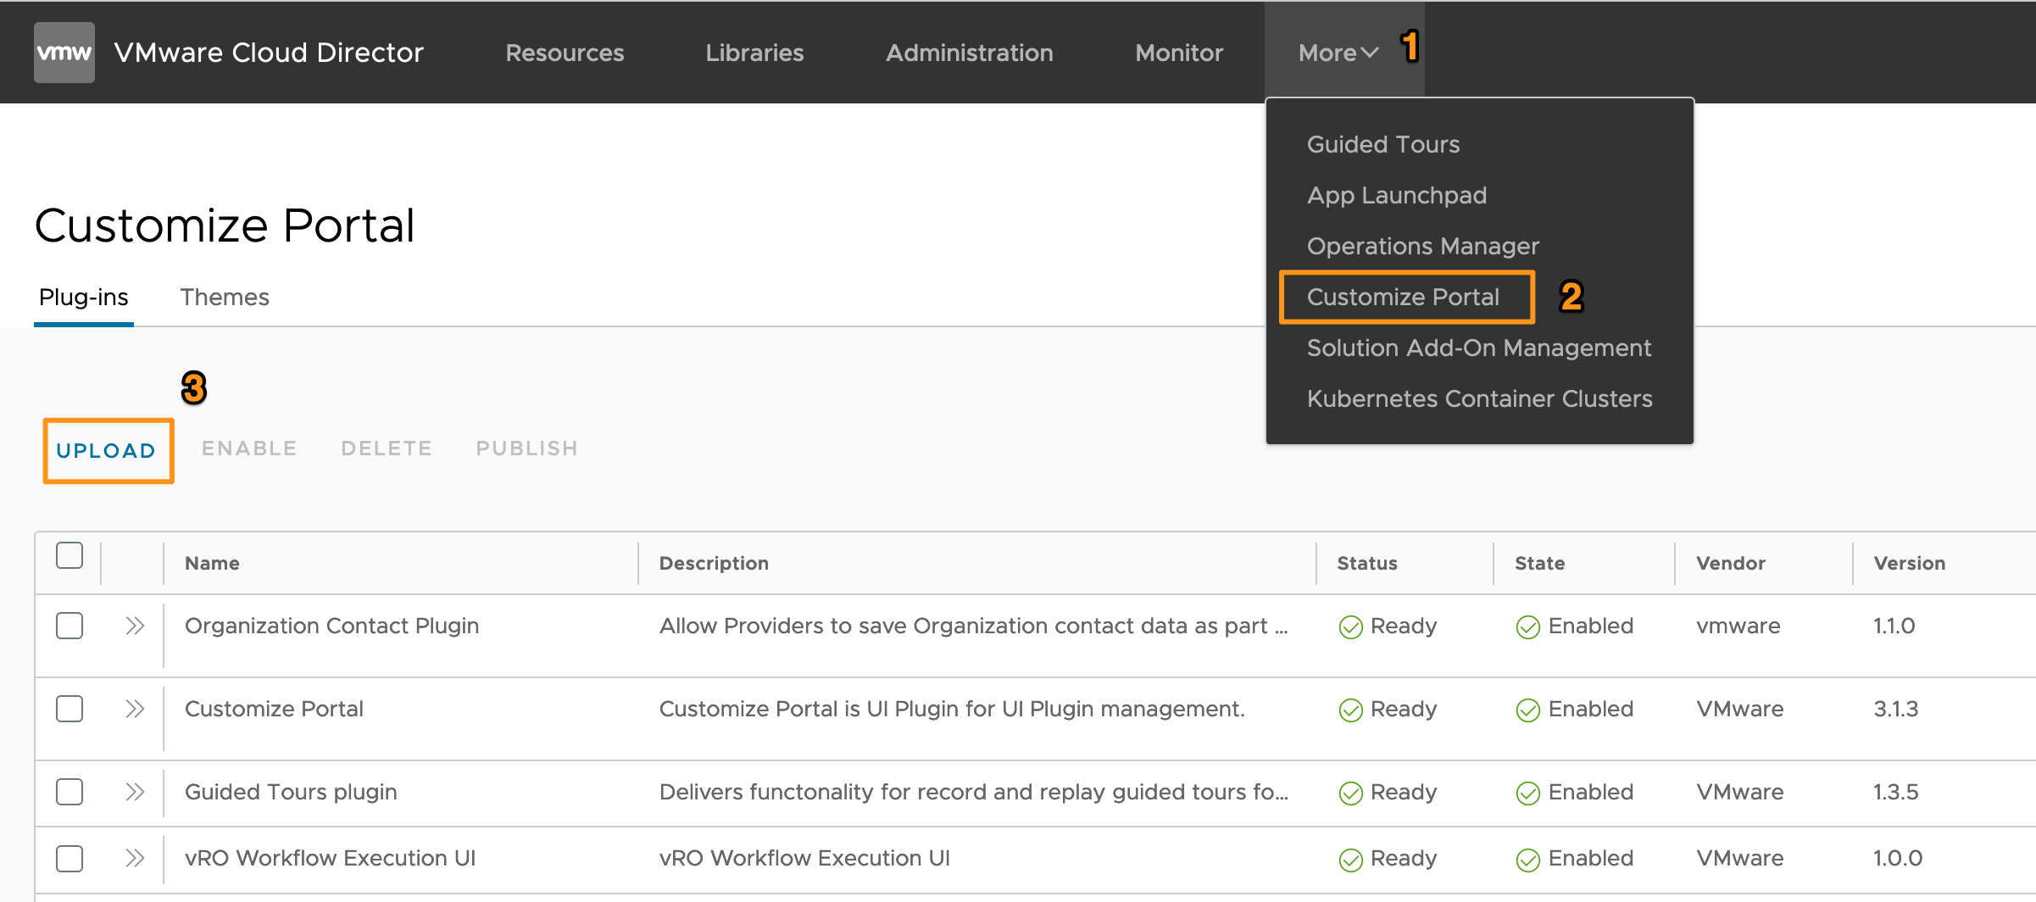Click Ready status icon for Guided Tours plugin
This screenshot has height=902, width=2036.
point(1350,793)
